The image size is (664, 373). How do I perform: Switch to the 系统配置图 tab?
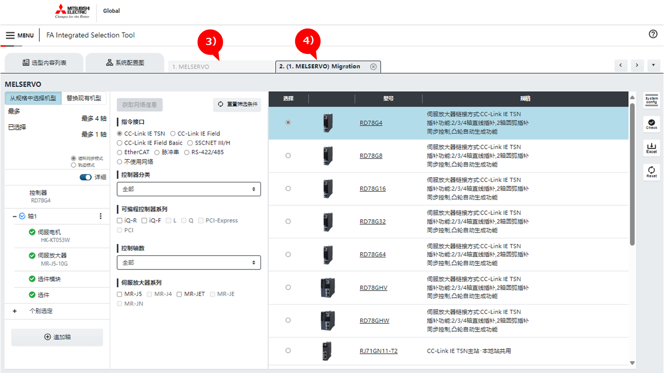125,63
